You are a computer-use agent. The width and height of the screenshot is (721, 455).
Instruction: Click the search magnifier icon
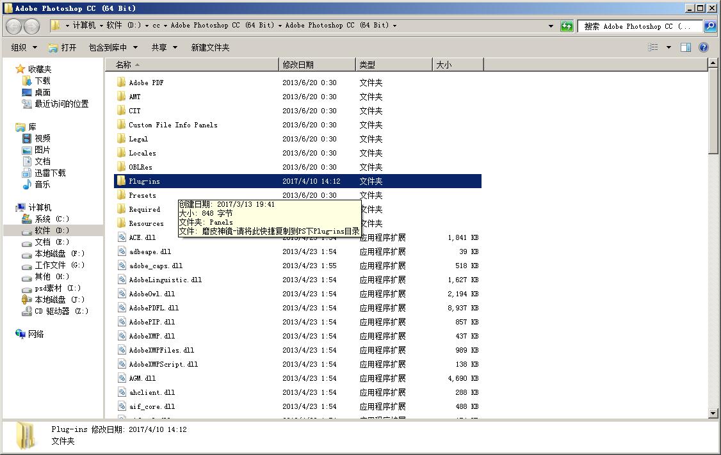tap(710, 26)
